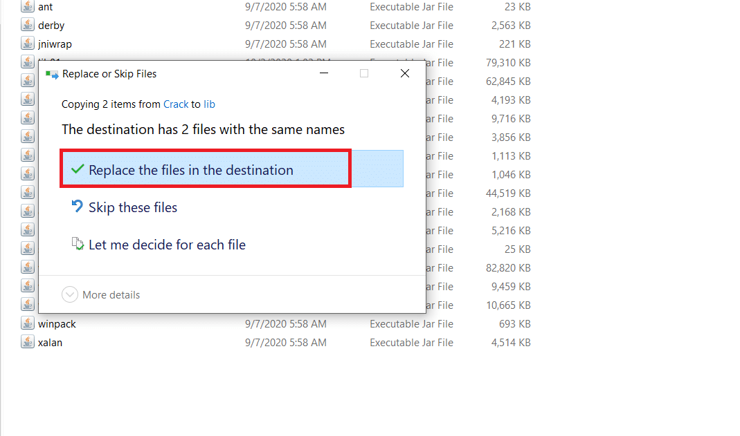Click the 82,820 KB file size
The image size is (740, 436).
coord(508,268)
